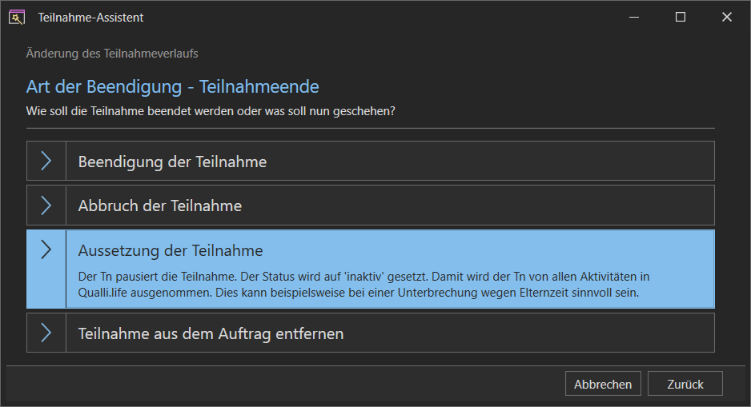Expand the chevron beside Abbruch der Teilnahme
751x407 pixels.
tap(46, 205)
